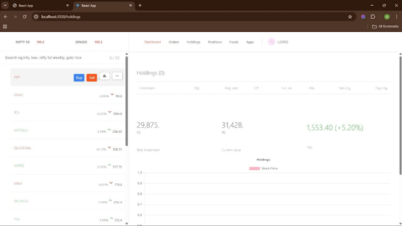
Task: Open the Orders menu item
Action: pyautogui.click(x=174, y=42)
